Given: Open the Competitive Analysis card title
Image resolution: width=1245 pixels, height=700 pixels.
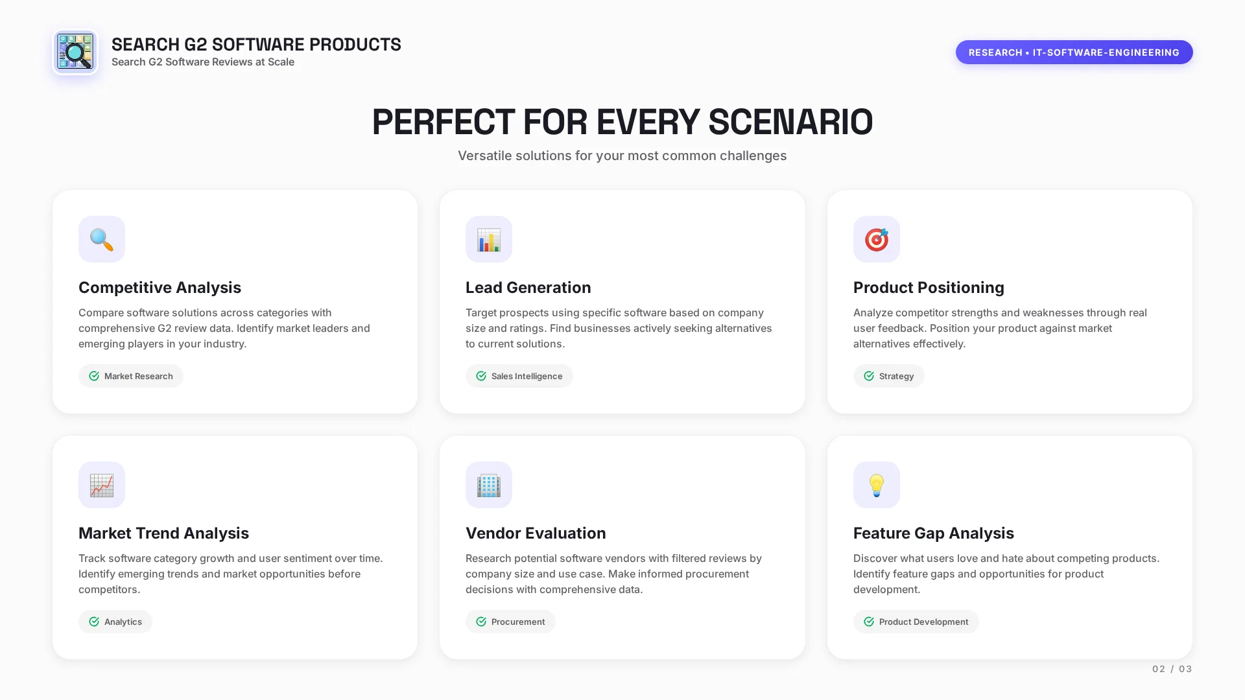Looking at the screenshot, I should (160, 287).
